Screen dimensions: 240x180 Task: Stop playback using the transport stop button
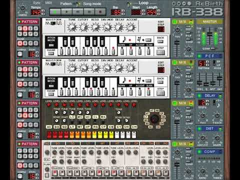point(66,12)
